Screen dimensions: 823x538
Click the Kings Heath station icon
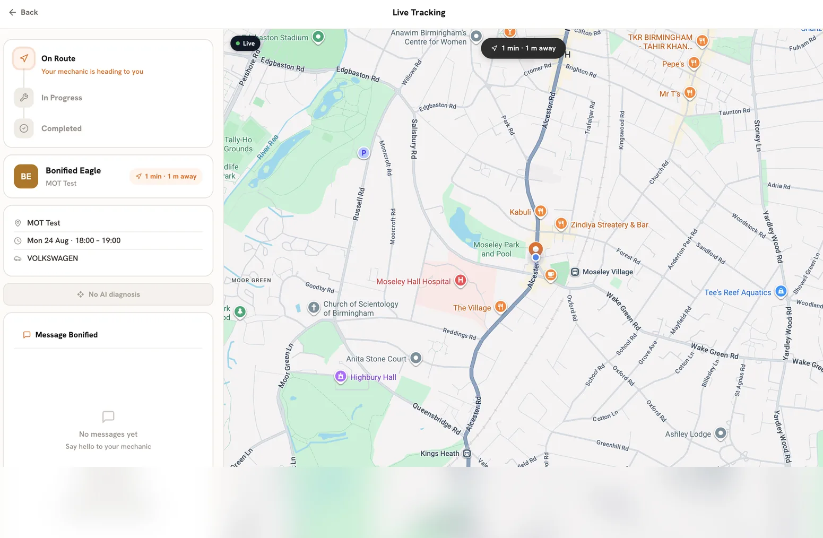tap(467, 454)
